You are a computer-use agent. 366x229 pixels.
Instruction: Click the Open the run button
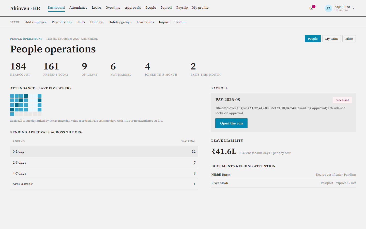(x=231, y=123)
